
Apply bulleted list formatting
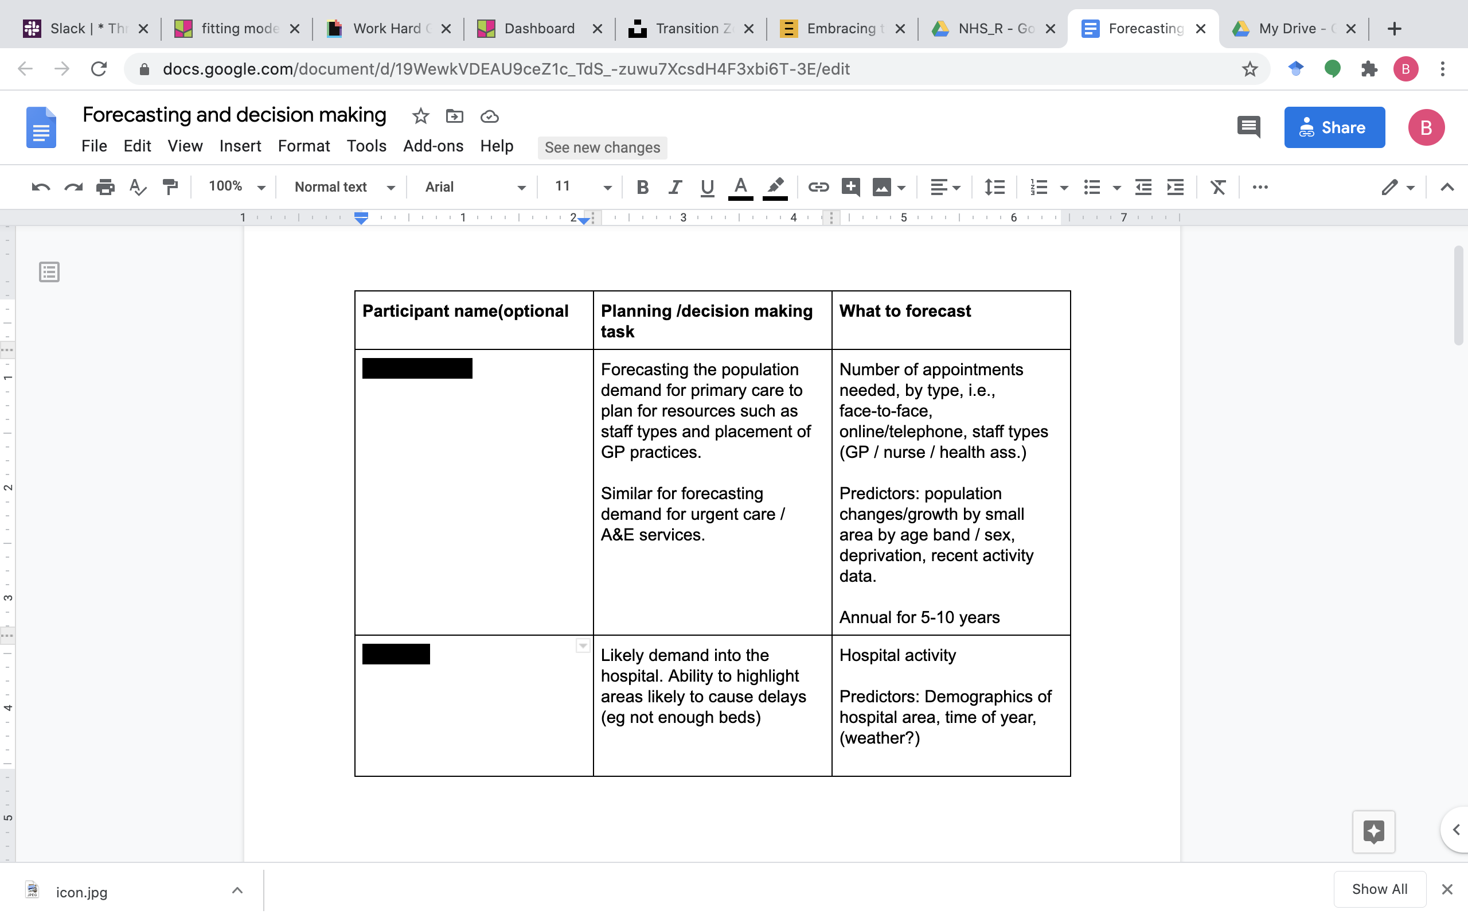[x=1091, y=187]
